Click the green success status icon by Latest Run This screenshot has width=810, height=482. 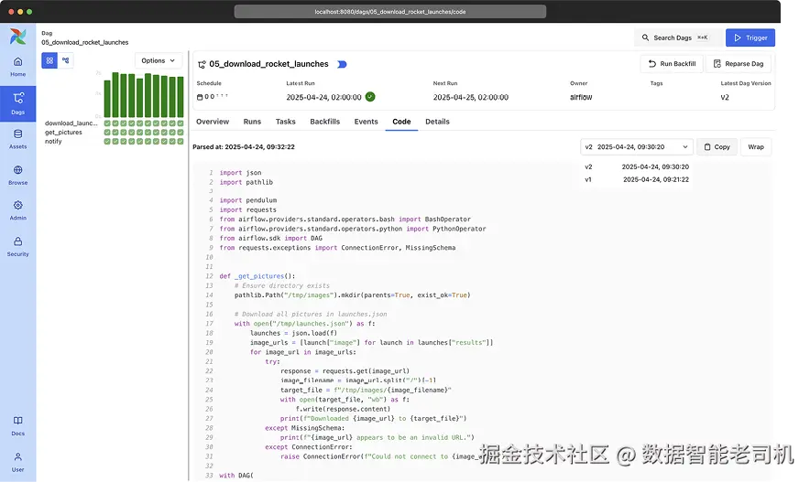point(370,96)
